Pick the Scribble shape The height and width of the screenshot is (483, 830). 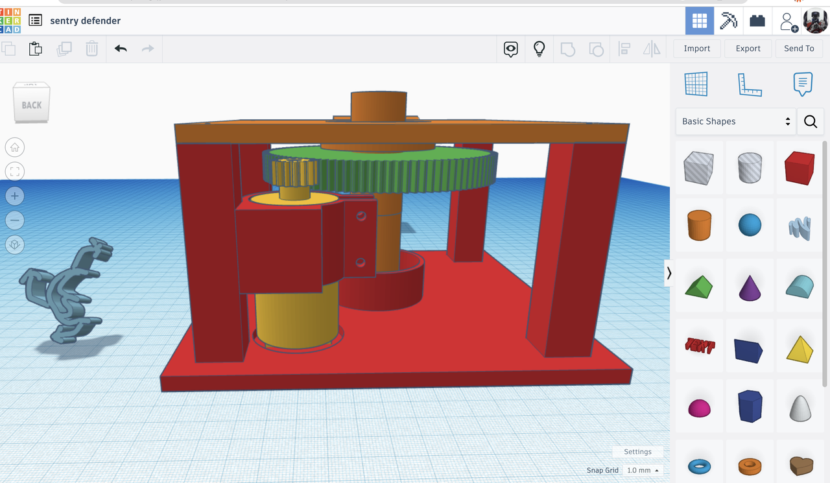coord(800,228)
